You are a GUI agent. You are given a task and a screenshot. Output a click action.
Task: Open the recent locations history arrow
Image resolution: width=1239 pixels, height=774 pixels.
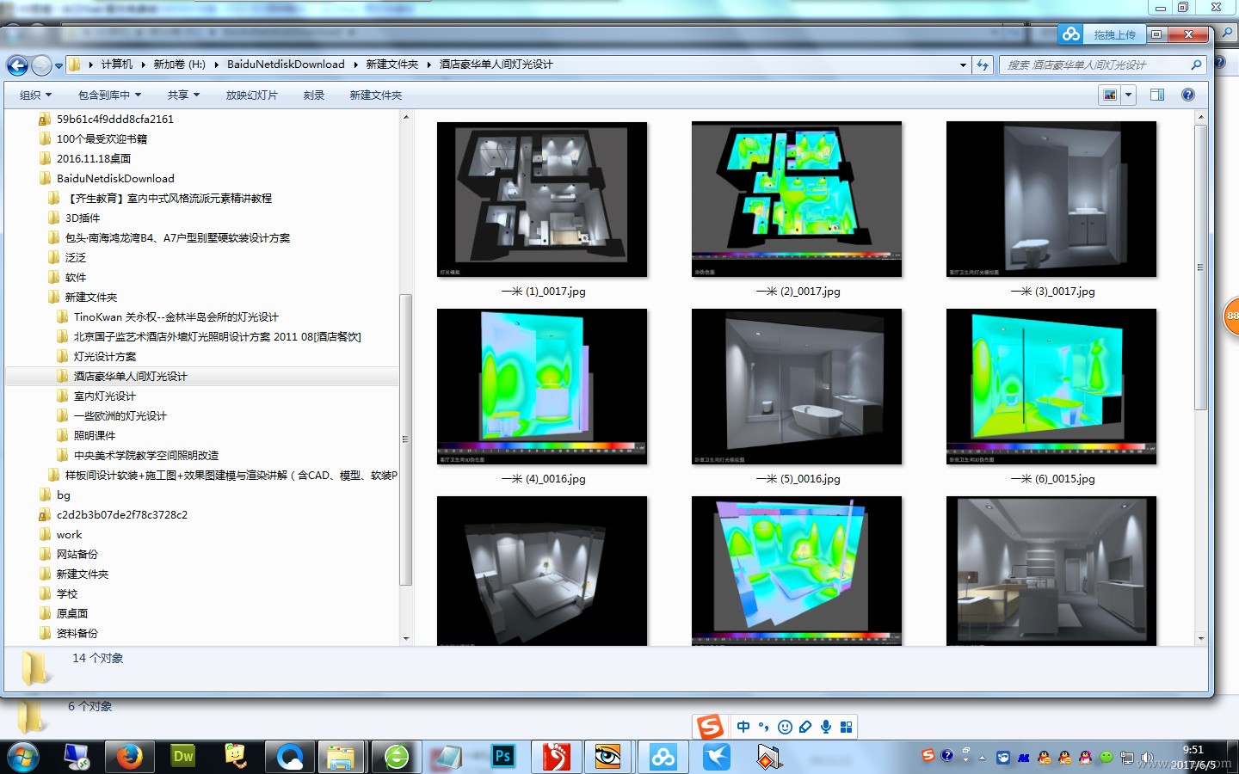59,65
